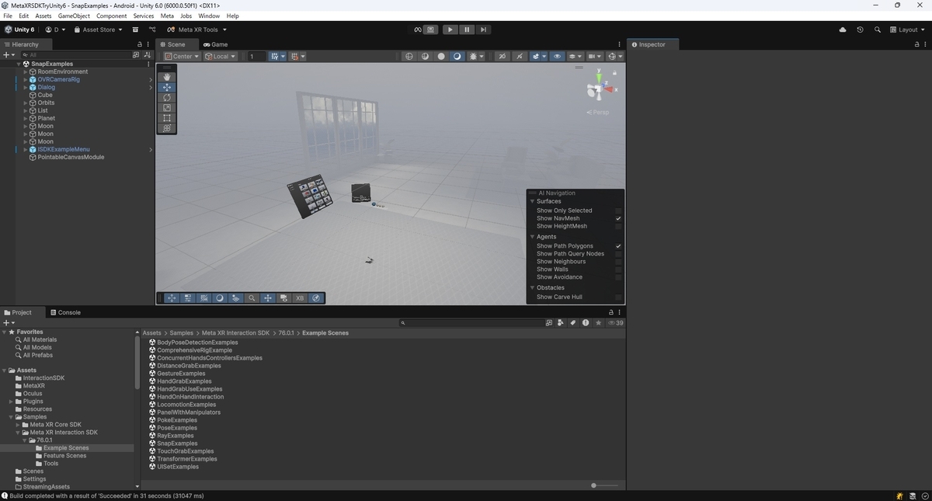Open the Layout dropdown
The height and width of the screenshot is (501, 932).
[x=909, y=30]
